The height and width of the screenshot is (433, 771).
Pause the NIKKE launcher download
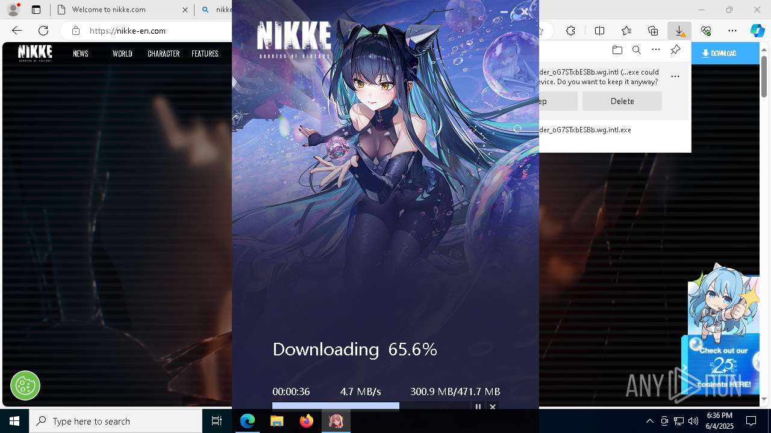[478, 407]
